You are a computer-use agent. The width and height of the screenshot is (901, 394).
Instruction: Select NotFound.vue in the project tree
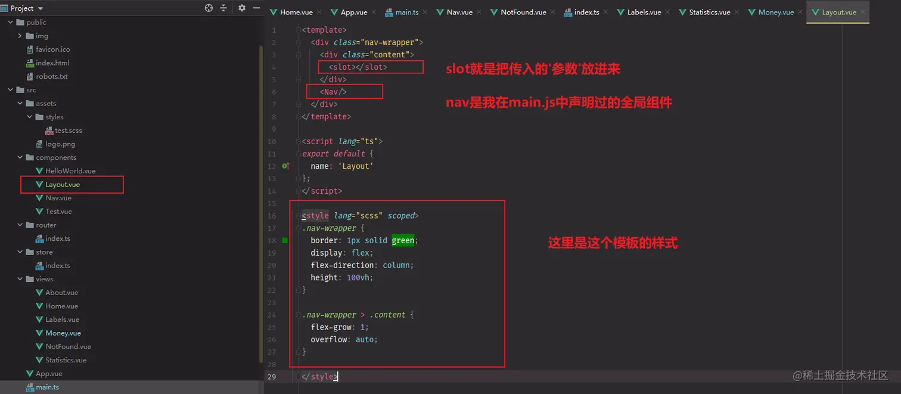click(x=68, y=346)
